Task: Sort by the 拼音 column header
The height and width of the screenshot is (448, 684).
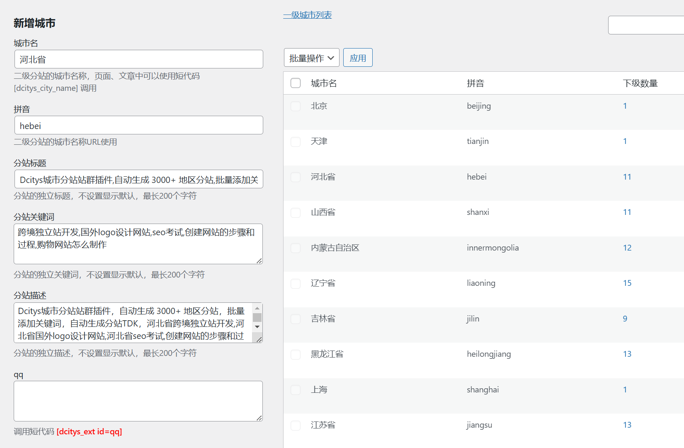Action: coord(475,83)
